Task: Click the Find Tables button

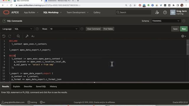Action: pyautogui.click(x=108, y=29)
